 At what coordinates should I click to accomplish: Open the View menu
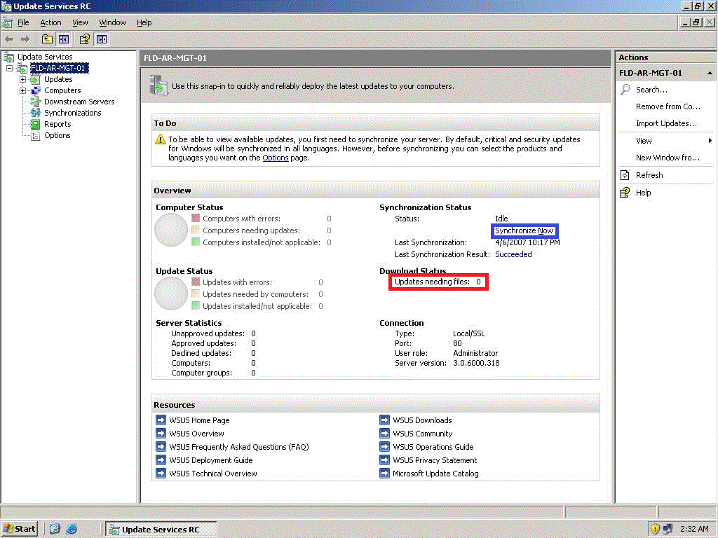tap(80, 22)
